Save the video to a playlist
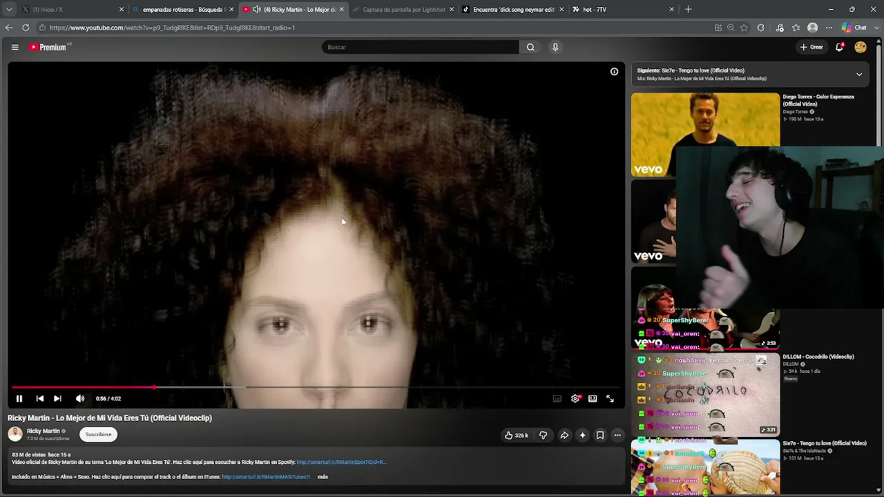Viewport: 884px width, 497px height. click(600, 436)
